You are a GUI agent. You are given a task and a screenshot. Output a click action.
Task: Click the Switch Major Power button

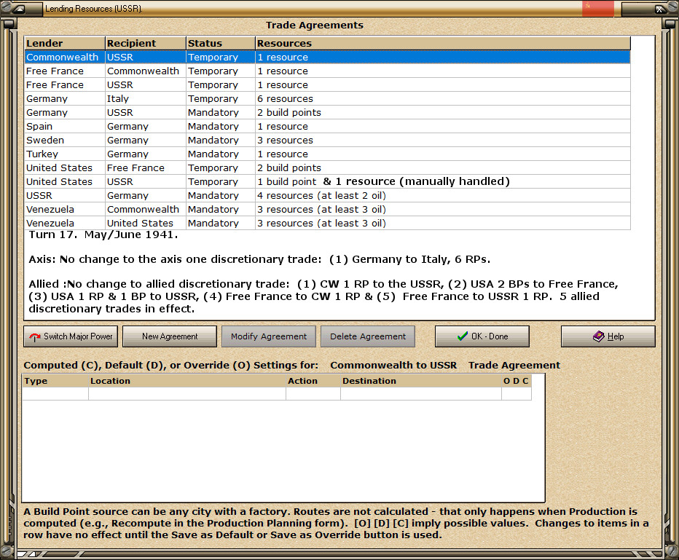[x=71, y=336]
